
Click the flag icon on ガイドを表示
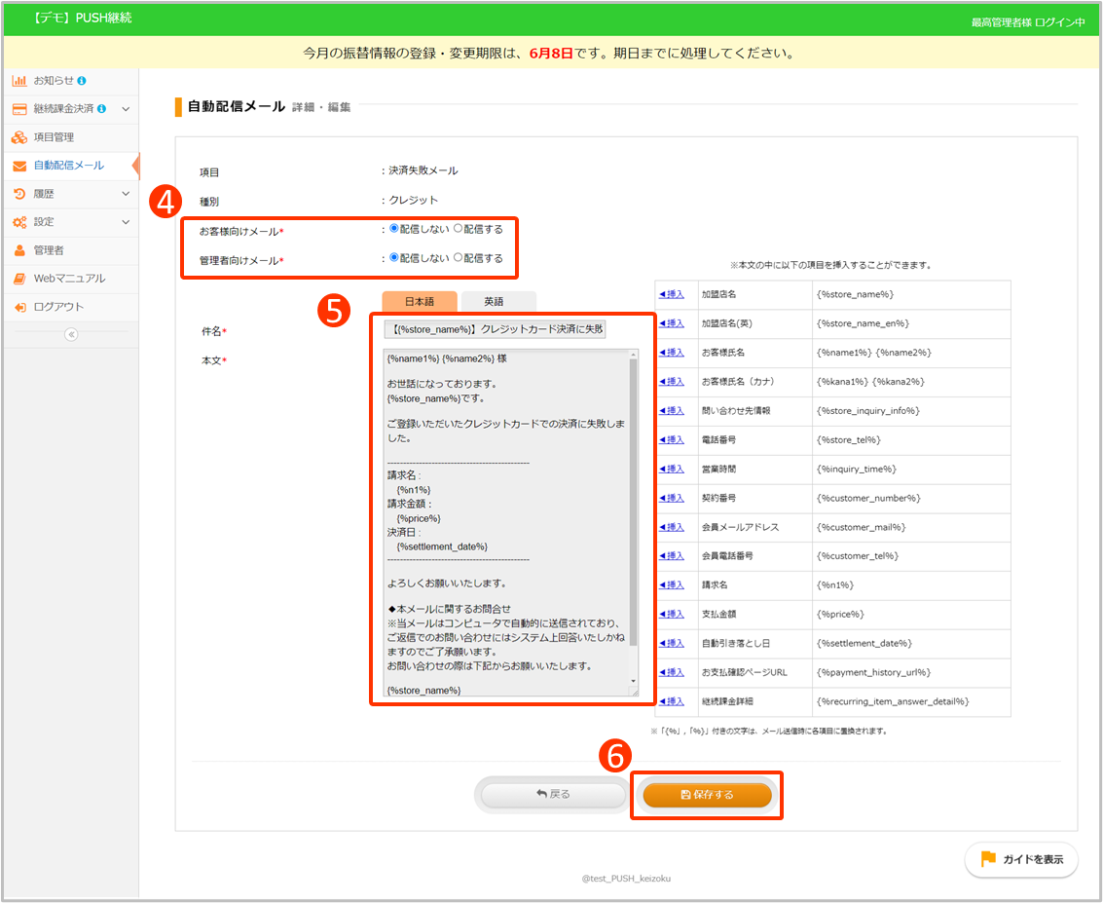coord(988,858)
